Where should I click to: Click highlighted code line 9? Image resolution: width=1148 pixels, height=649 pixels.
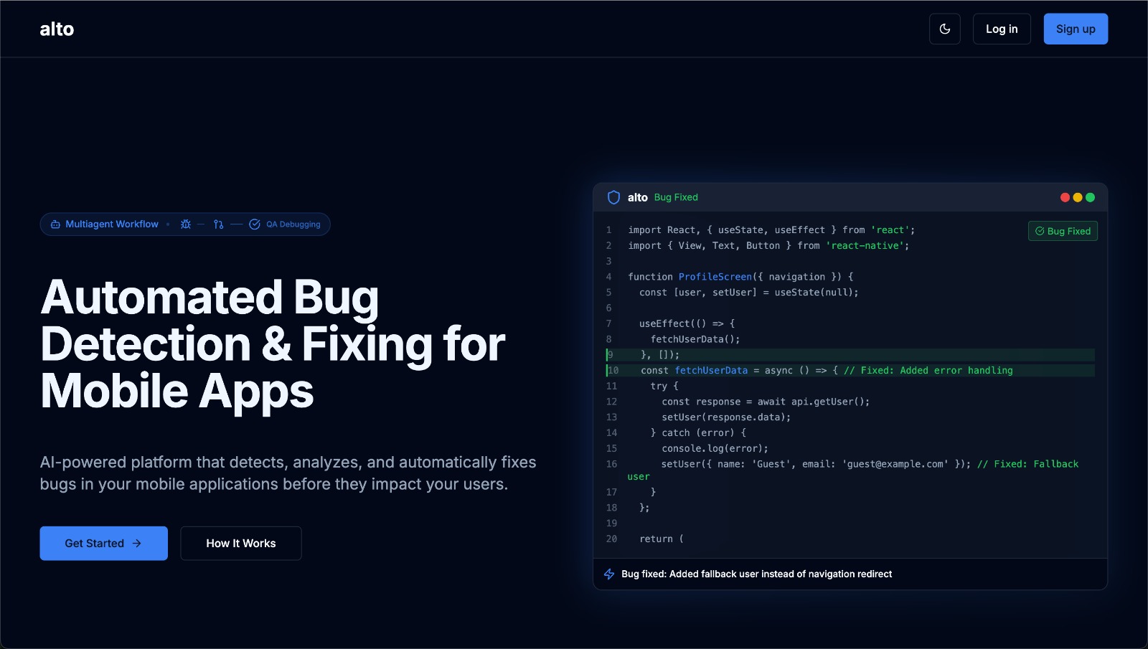pos(850,354)
